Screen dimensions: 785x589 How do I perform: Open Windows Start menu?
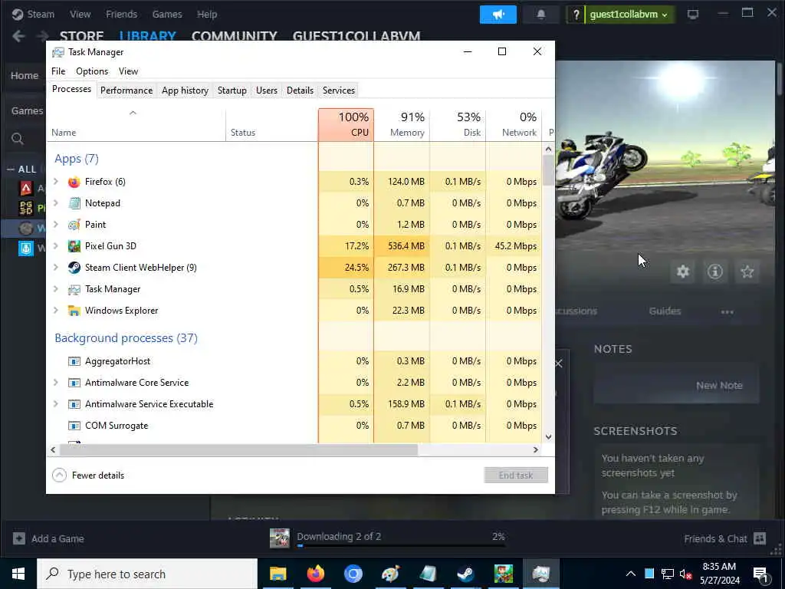(x=18, y=574)
